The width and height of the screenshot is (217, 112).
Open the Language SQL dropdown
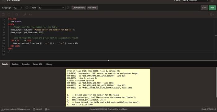tap(18, 8)
